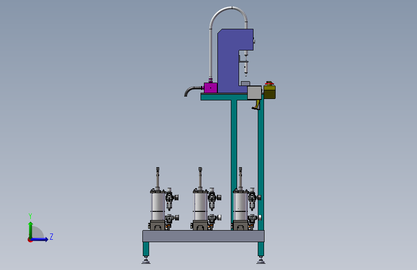Select the piston rod of the middle cylinder
This screenshot has height=270, width=417.
[200, 178]
